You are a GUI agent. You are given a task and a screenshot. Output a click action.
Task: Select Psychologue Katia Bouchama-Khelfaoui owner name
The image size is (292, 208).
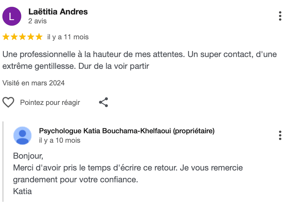pos(126,131)
